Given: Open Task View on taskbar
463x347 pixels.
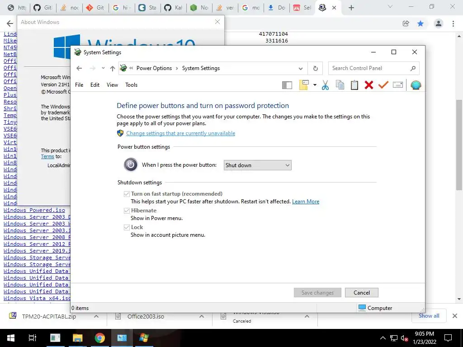Looking at the screenshot, I should point(32,338).
